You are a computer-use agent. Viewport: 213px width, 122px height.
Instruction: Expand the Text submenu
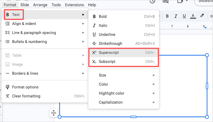tap(45, 15)
